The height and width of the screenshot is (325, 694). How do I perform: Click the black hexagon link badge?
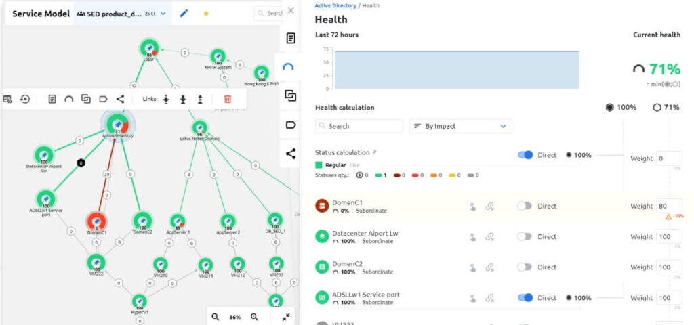(x=81, y=162)
